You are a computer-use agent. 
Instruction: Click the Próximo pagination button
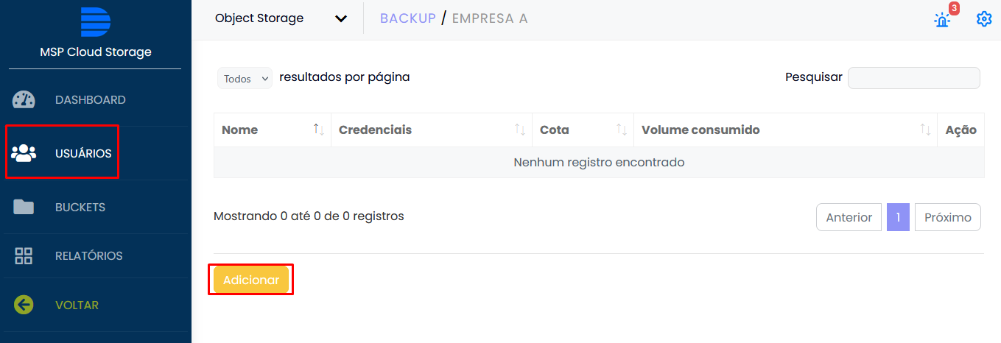tap(947, 217)
